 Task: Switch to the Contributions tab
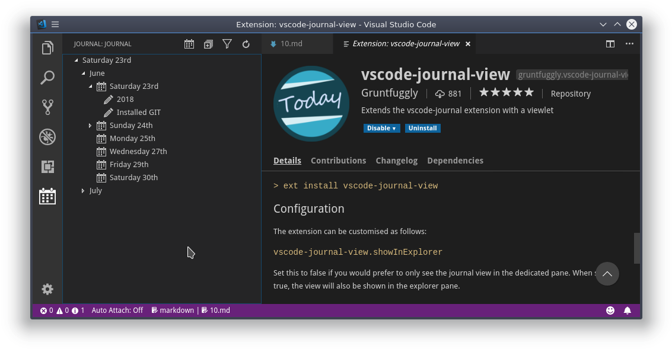tap(339, 161)
